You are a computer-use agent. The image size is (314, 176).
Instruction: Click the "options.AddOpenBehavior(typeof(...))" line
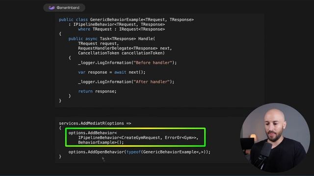tap(139, 152)
